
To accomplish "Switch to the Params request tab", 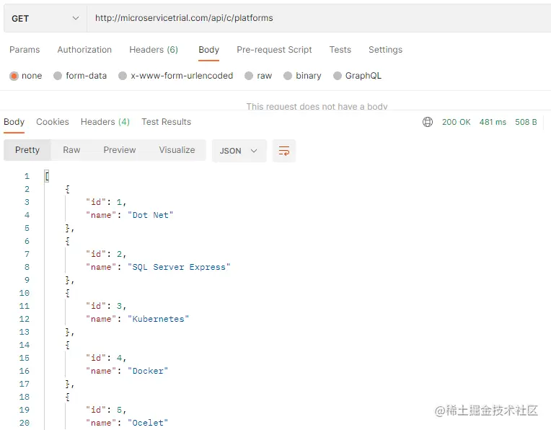I will click(x=25, y=50).
